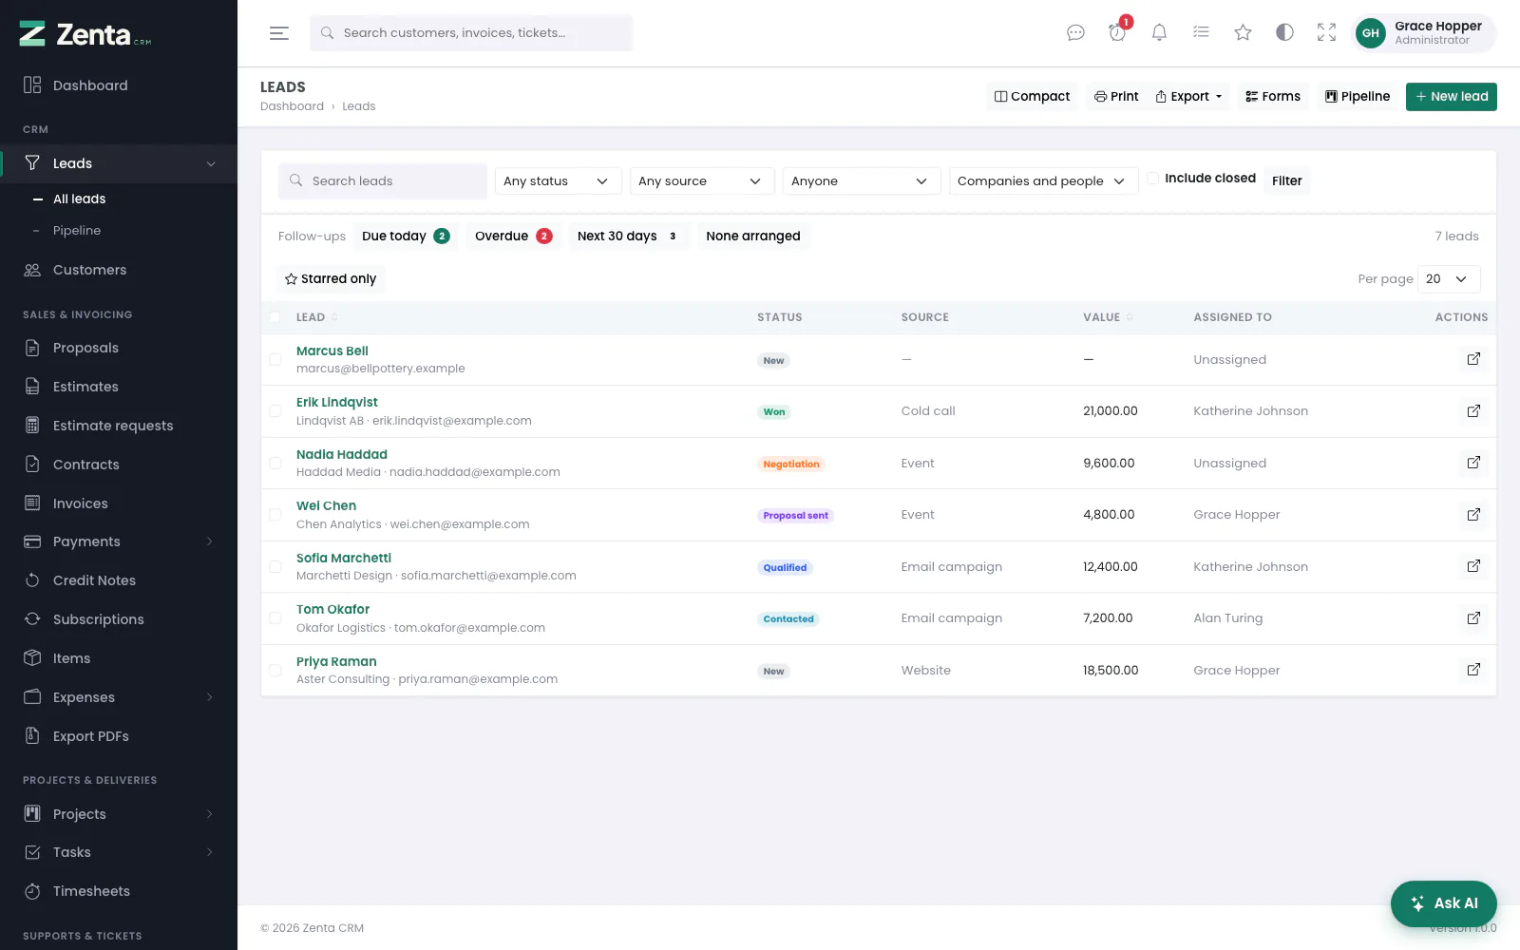Image resolution: width=1520 pixels, height=950 pixels.
Task: Tick the checkbox for Nadia Haddad
Action: tap(275, 464)
